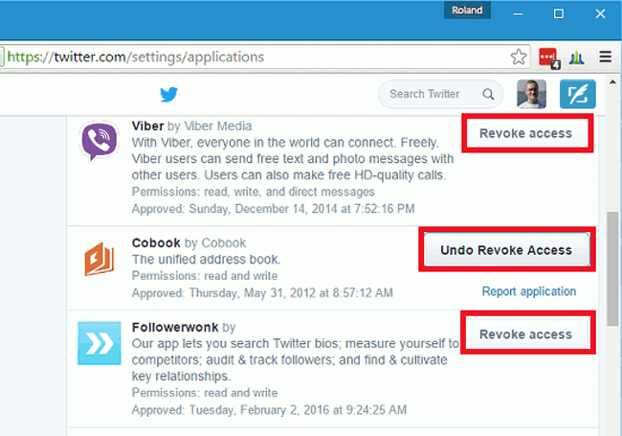Revoke access for Viber
622x436 pixels.
point(525,133)
